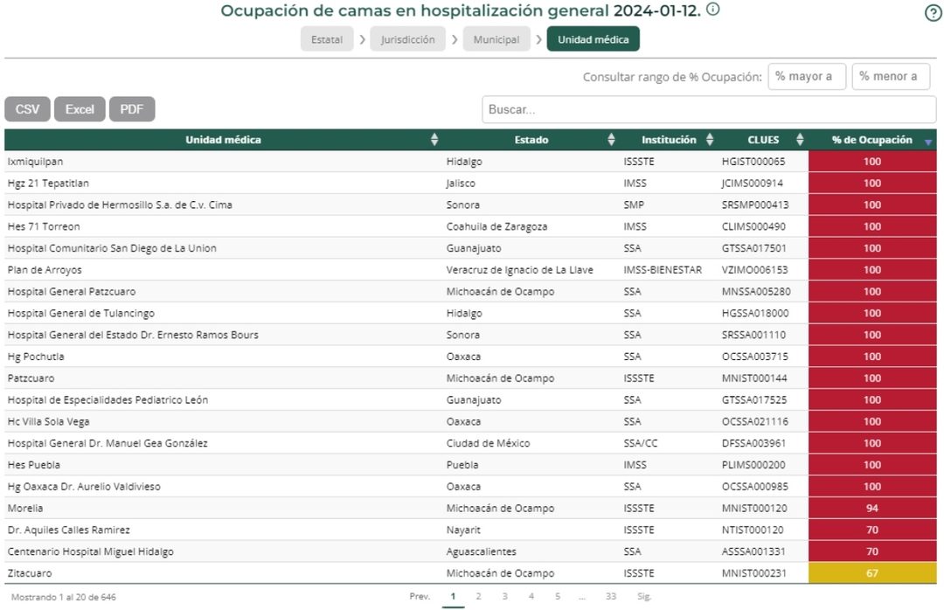This screenshot has width=944, height=610.
Task: Click CLUES code DFSSA003961
Action: pos(753,443)
